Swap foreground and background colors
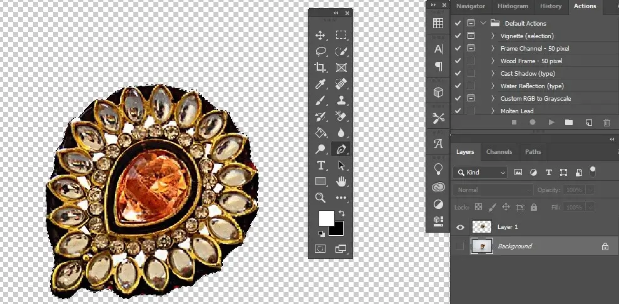Image resolution: width=619 pixels, height=304 pixels. pyautogui.click(x=342, y=213)
